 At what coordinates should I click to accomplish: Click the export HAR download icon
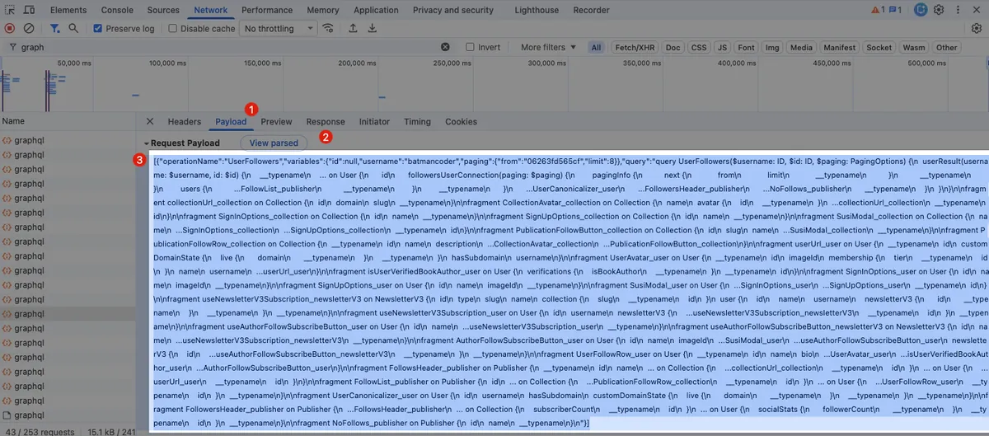coord(372,28)
